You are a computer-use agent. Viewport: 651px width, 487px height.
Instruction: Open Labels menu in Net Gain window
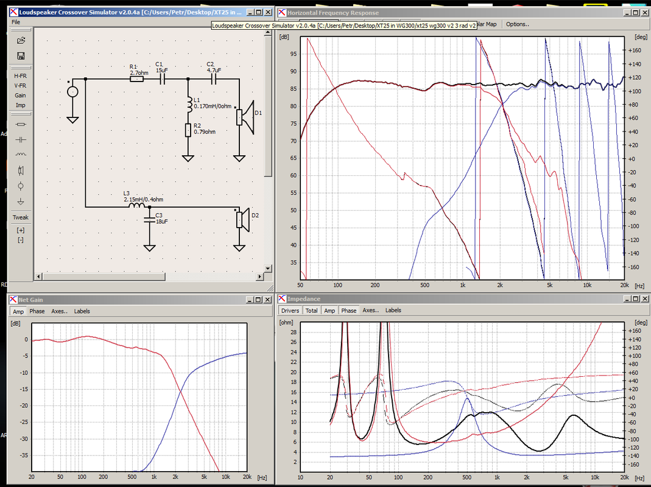[82, 312]
